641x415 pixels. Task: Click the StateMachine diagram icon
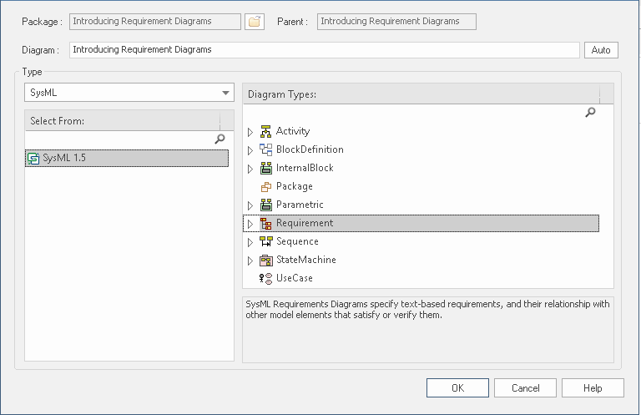(x=266, y=260)
